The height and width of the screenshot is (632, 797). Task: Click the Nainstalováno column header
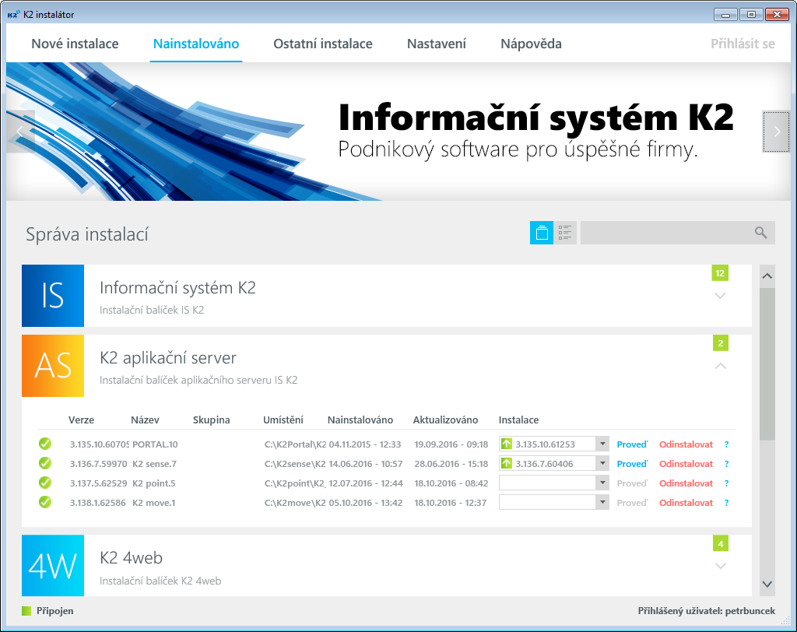[360, 420]
